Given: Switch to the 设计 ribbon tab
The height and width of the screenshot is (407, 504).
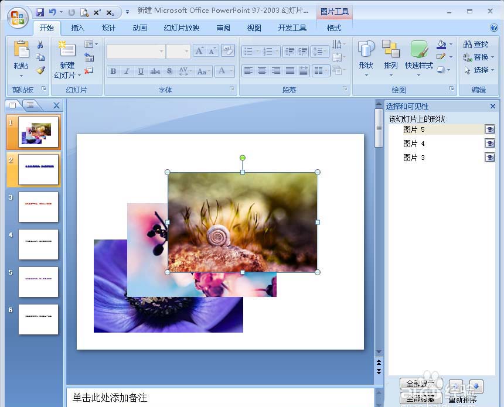Looking at the screenshot, I should tap(108, 28).
